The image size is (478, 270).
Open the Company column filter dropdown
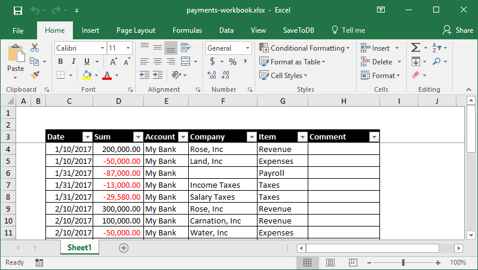click(252, 137)
